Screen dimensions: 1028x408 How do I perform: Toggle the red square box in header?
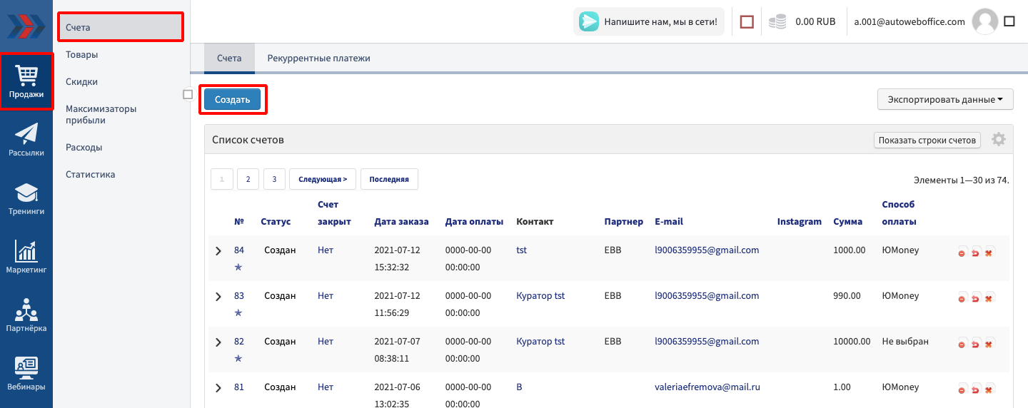[x=747, y=22]
